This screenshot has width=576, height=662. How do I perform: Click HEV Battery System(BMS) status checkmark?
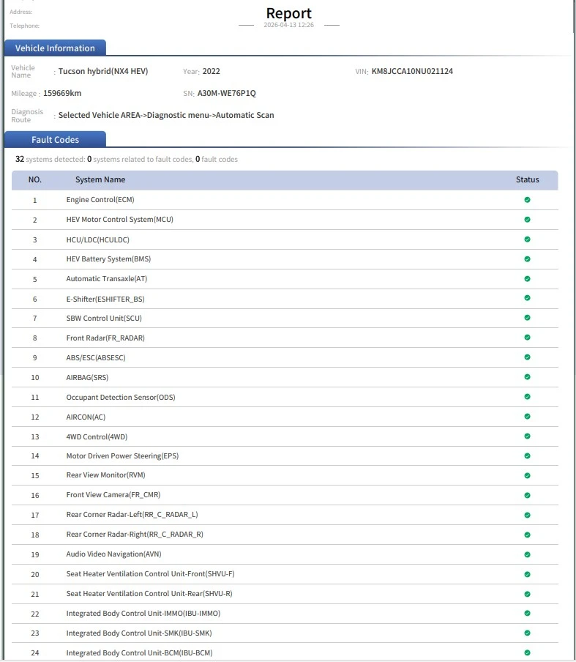[x=527, y=259]
